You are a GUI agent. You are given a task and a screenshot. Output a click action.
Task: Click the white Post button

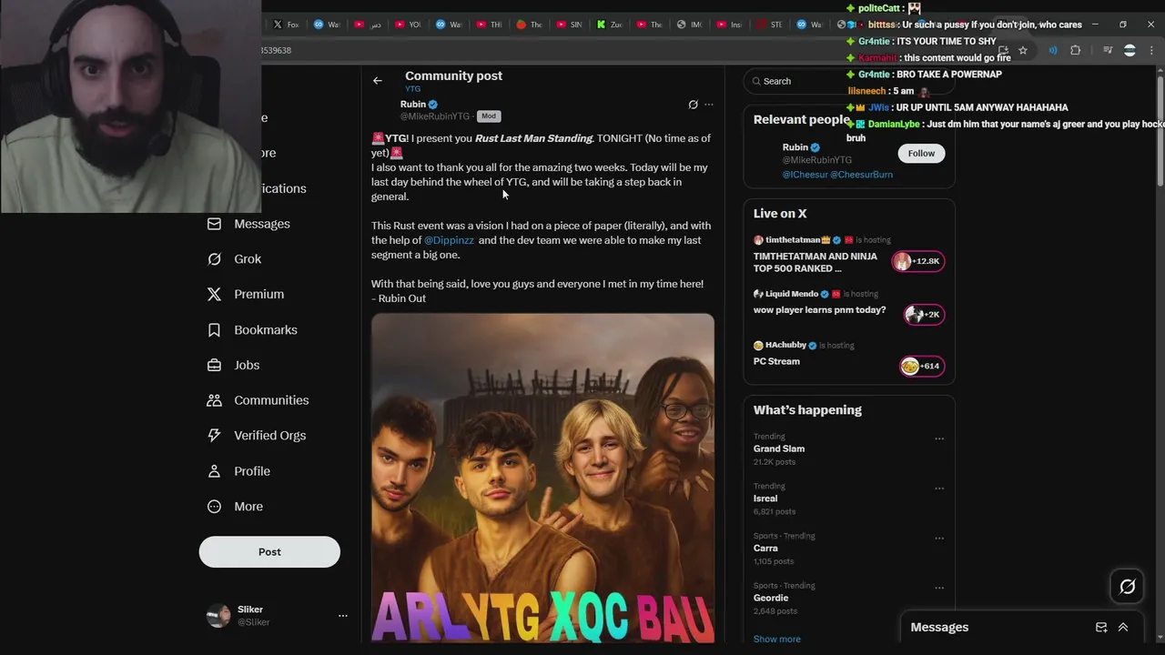coord(269,552)
